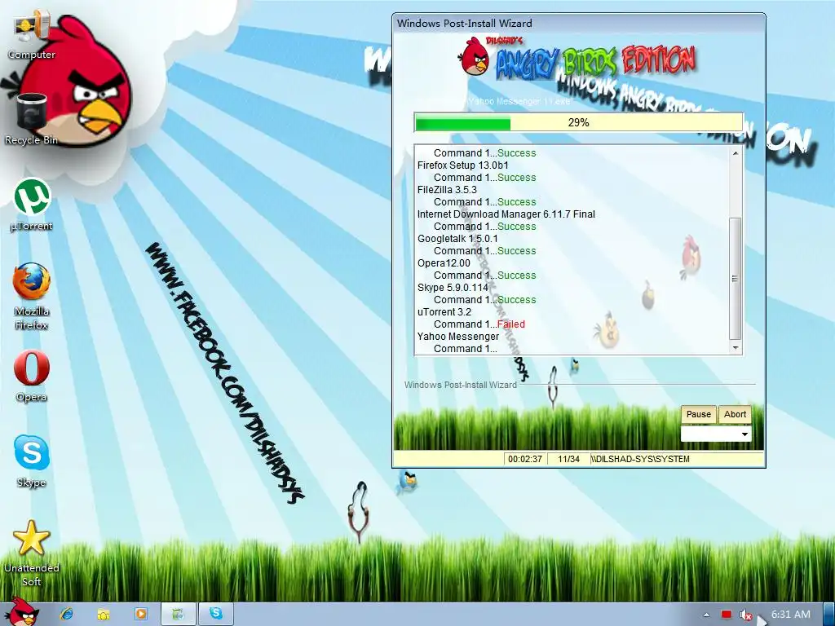This screenshot has height=626, width=835.
Task: Abort the installation
Action: pos(735,414)
